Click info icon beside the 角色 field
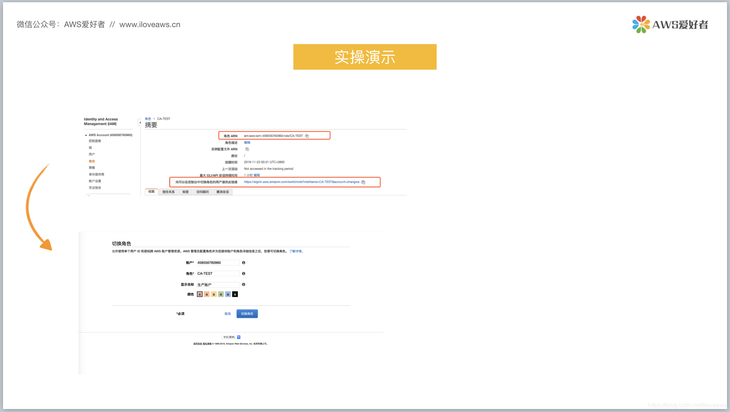 (244, 273)
